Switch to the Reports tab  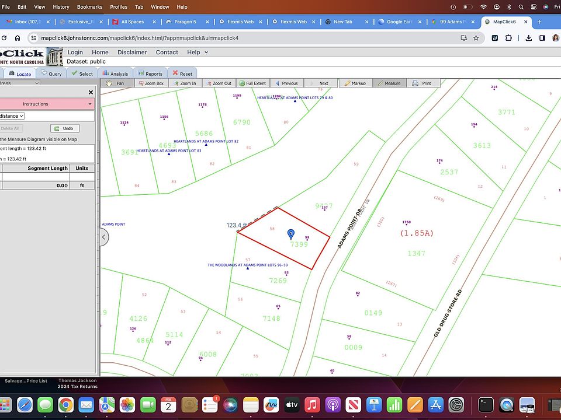point(150,74)
